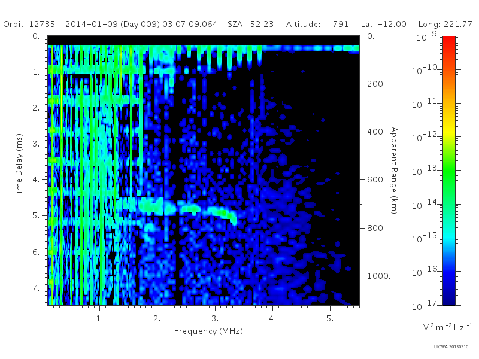Click the 'SZA: 52.23' value
The image size is (479, 359).
pyautogui.click(x=250, y=24)
